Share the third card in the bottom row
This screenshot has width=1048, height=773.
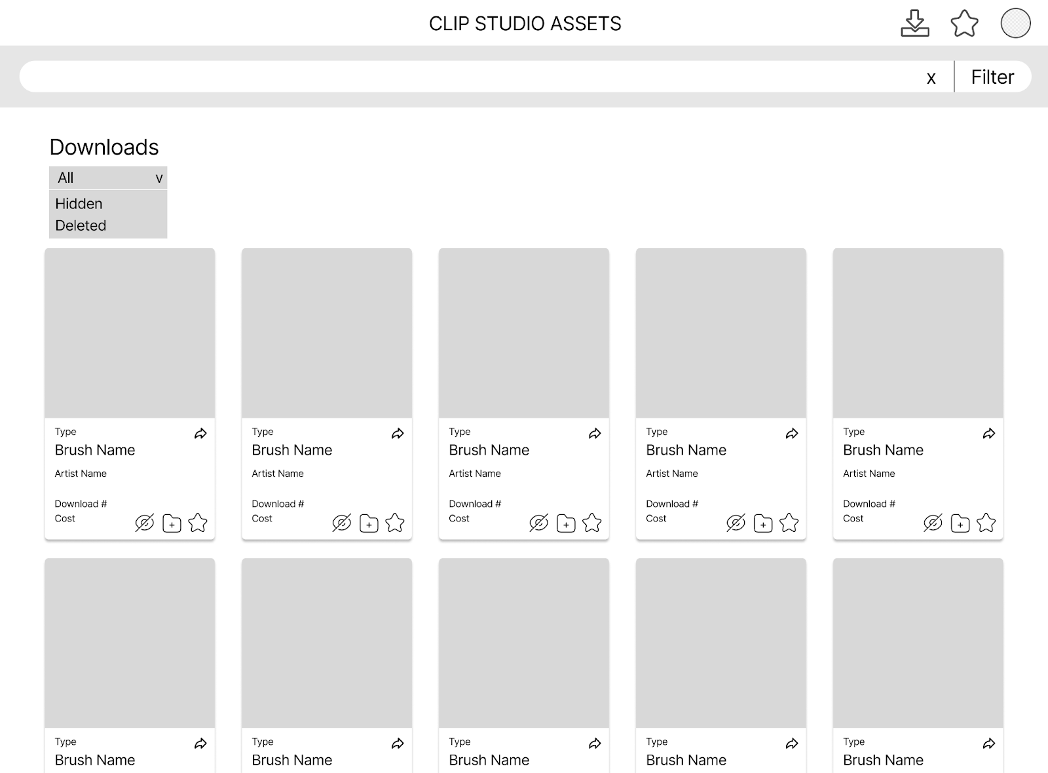click(x=595, y=743)
